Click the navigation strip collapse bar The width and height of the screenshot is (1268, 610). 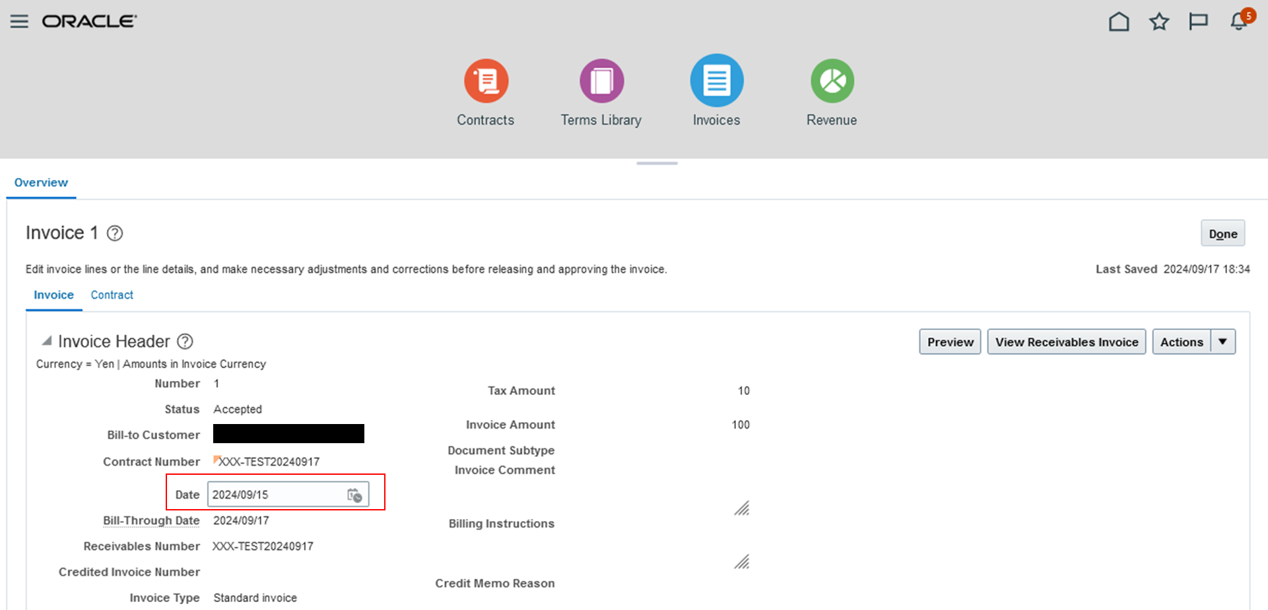point(657,163)
